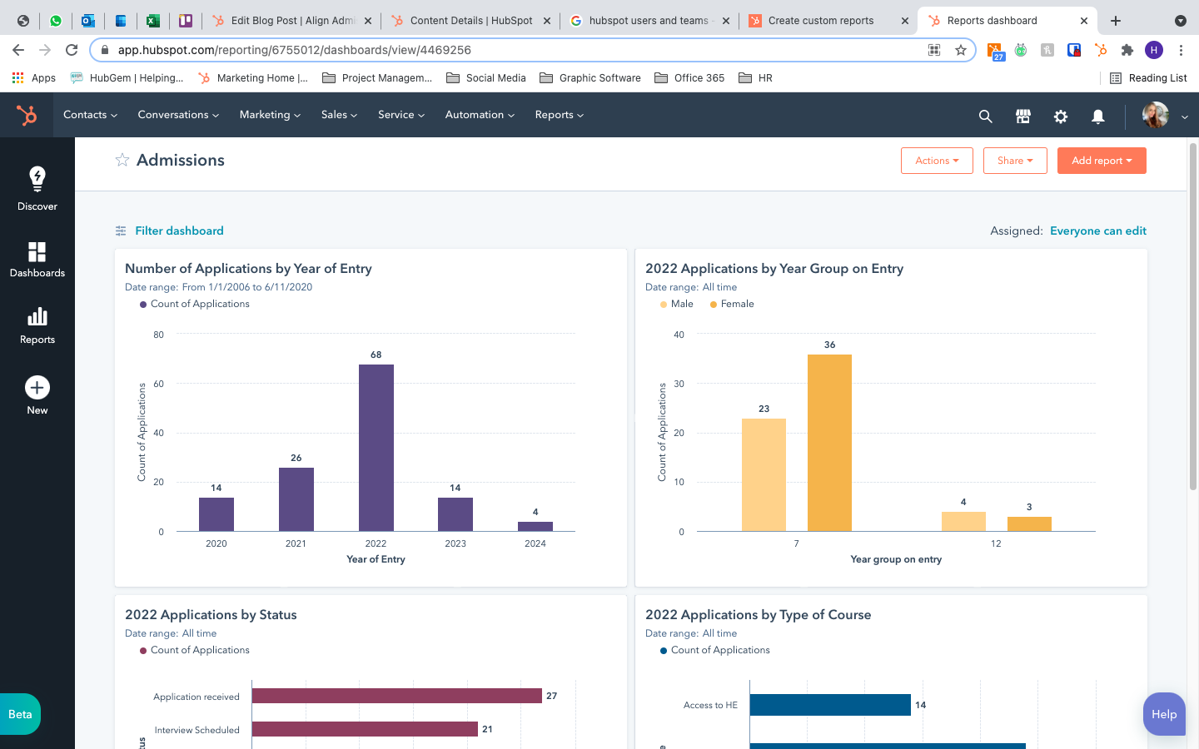Open the Discover lightbulb icon
Viewport: 1199px width, 749px height.
(x=37, y=179)
